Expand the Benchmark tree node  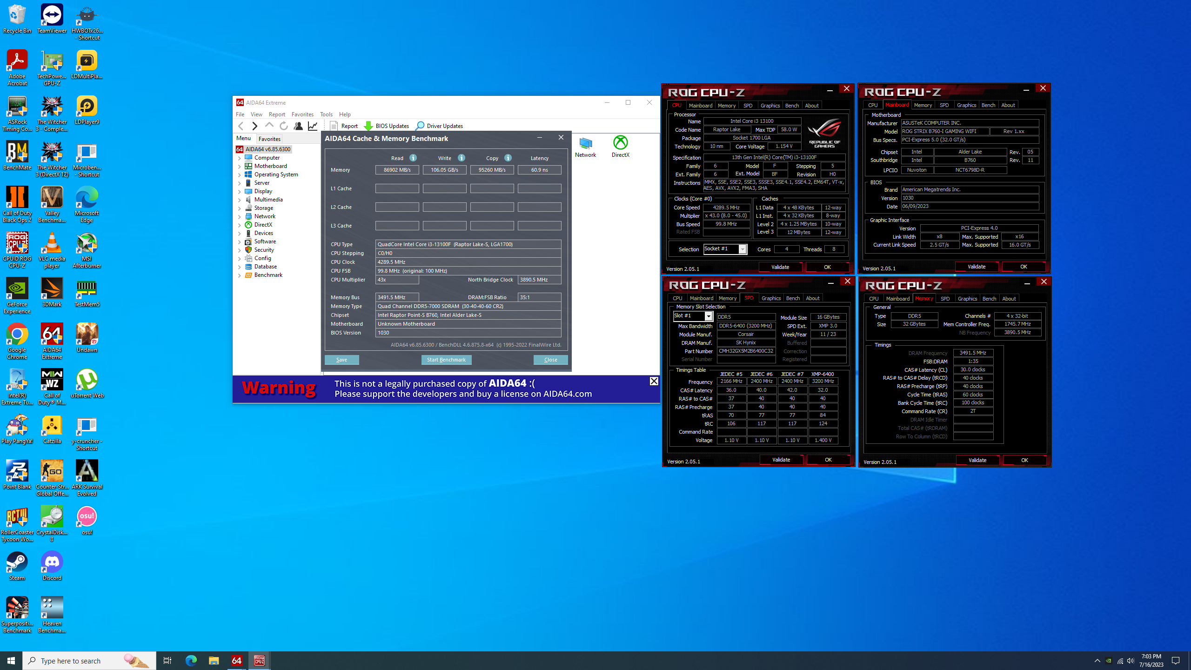tap(240, 275)
